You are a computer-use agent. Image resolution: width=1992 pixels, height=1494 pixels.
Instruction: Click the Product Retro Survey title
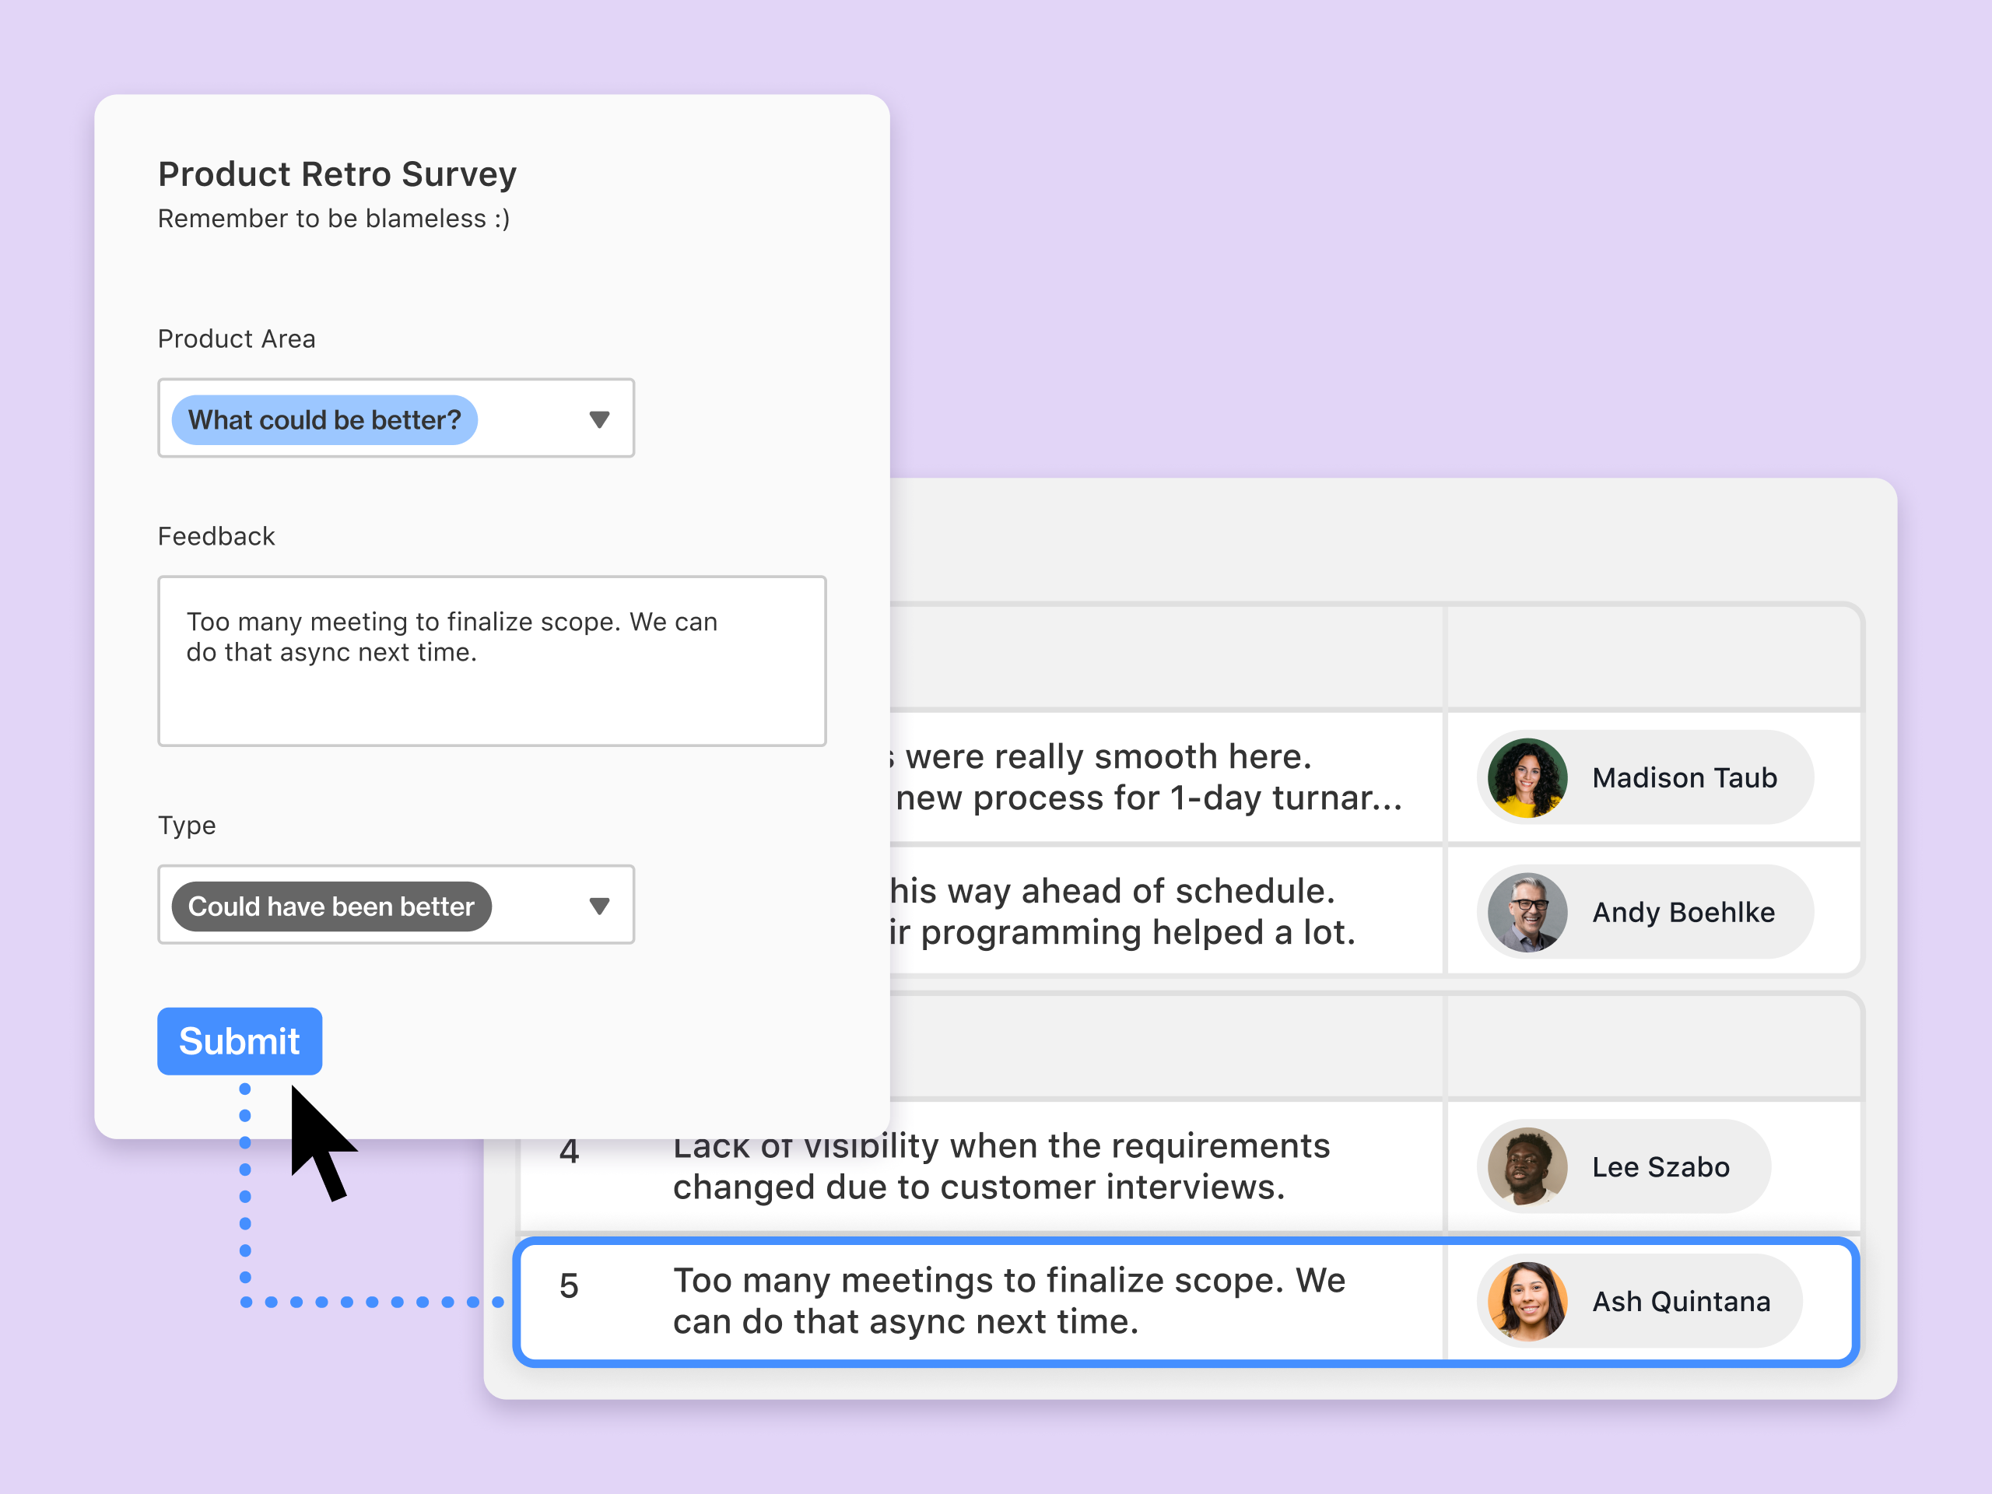tap(337, 174)
